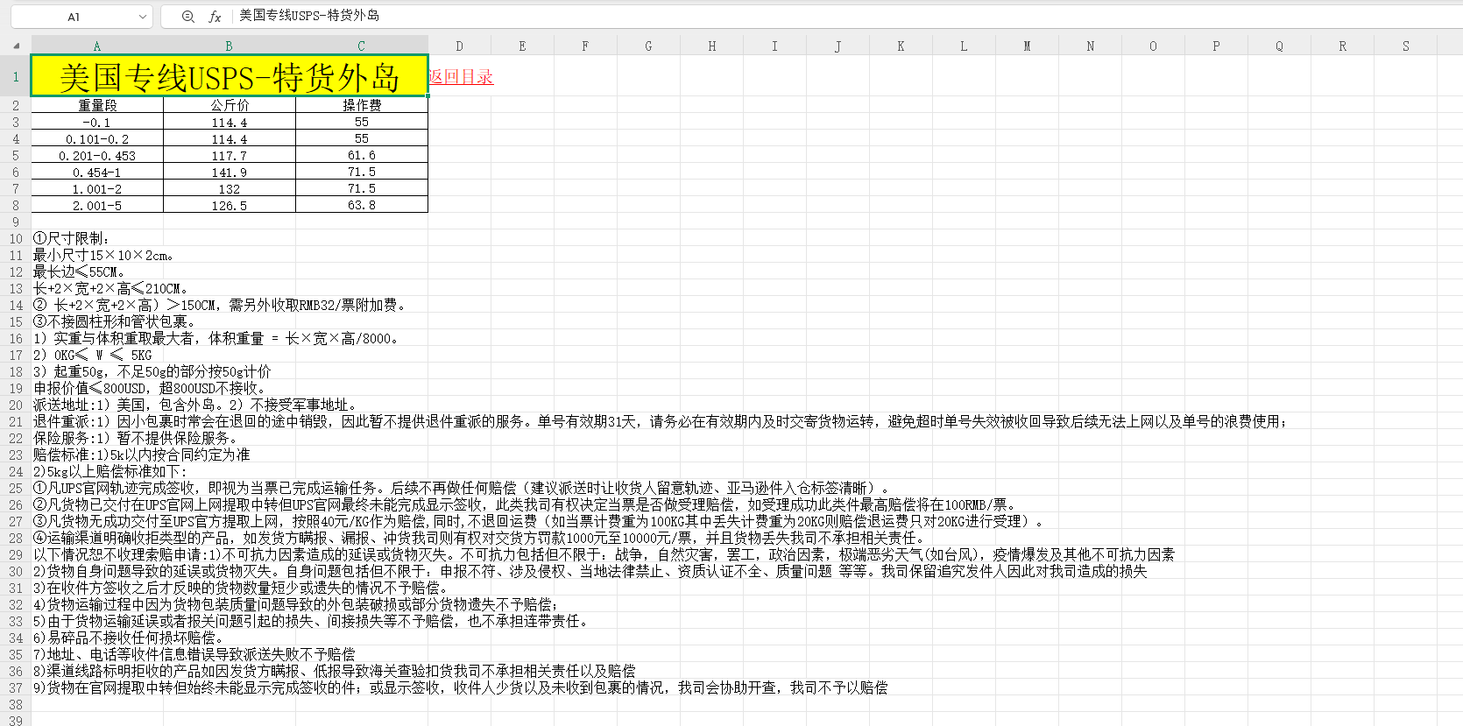1463x726 pixels.
Task: Select the yellow title cell 美国专线USPS-特货外岛
Action: (x=230, y=76)
